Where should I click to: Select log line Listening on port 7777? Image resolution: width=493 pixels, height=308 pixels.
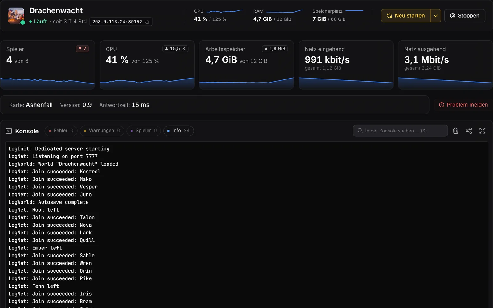point(53,156)
